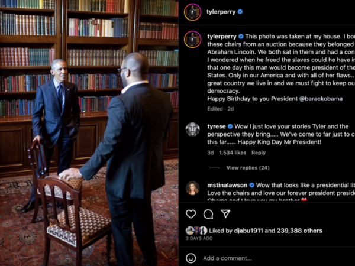Open comments with the speech bubble icon
This screenshot has width=355, height=266.
pyautogui.click(x=208, y=214)
